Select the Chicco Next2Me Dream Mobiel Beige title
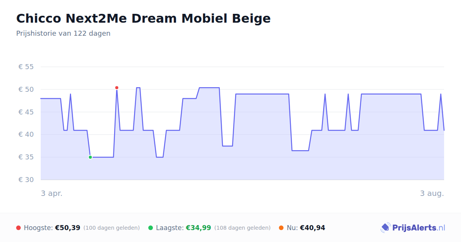Viewport: 461px width, 242px height. pos(143,18)
